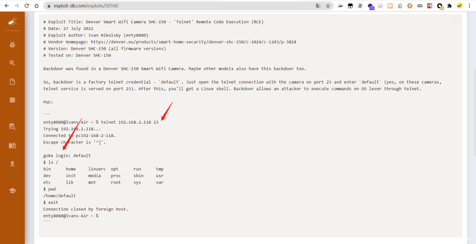Open the Extensions puzzle piece menu
The width and height of the screenshot is (476, 244).
pyautogui.click(x=450, y=6)
